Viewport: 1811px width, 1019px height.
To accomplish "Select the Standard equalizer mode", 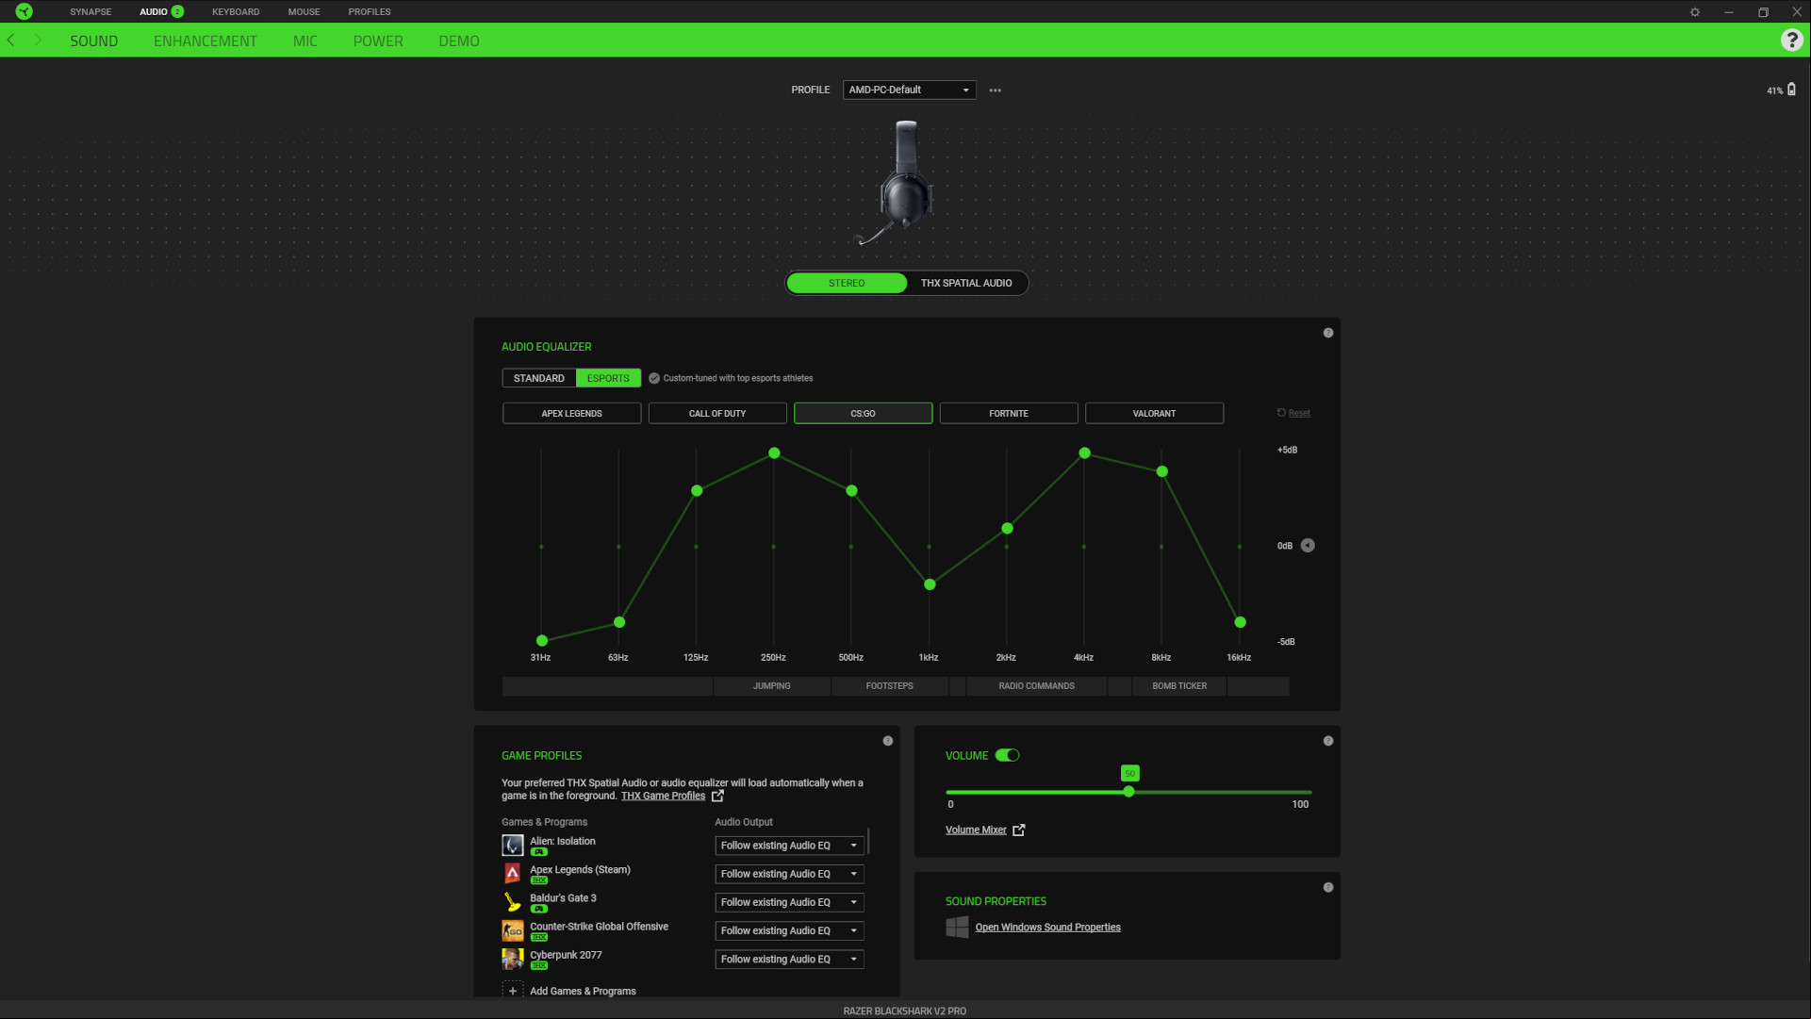I will coord(539,378).
